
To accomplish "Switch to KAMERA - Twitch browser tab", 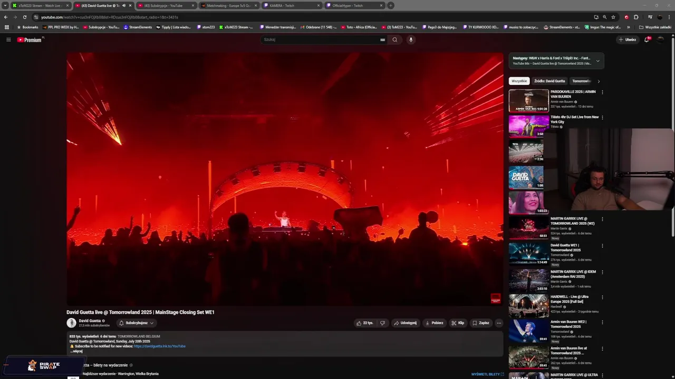I will [x=292, y=5].
